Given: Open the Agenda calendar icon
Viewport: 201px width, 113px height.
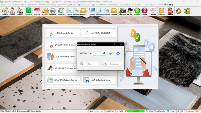Looking at the screenshot, I should pos(37,11).
